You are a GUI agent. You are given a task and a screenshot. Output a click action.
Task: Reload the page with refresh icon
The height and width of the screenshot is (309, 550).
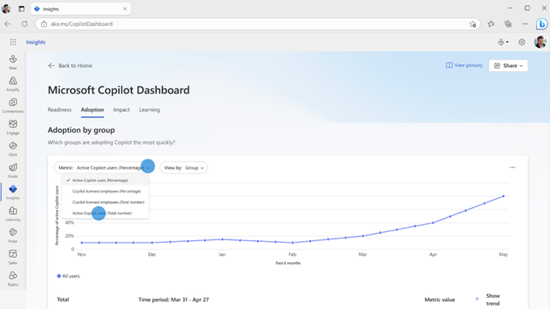click(x=24, y=23)
